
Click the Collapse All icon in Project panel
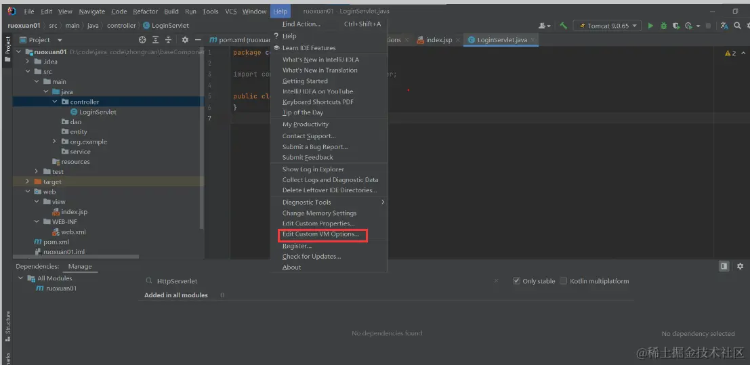click(168, 40)
